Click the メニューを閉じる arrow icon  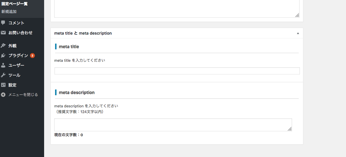[3, 95]
